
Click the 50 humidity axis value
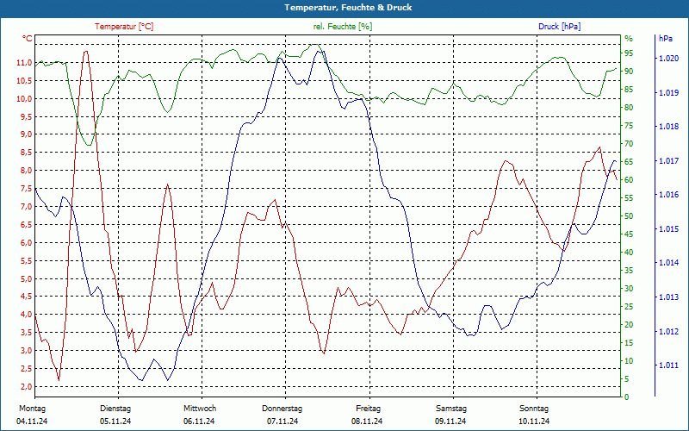point(629,216)
